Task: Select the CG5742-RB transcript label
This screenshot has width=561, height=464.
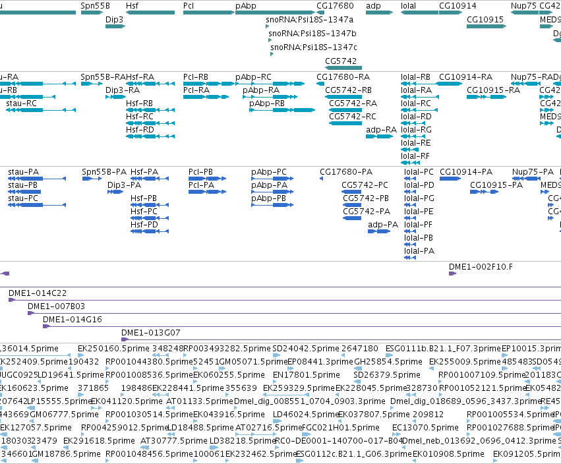Action: click(348, 90)
